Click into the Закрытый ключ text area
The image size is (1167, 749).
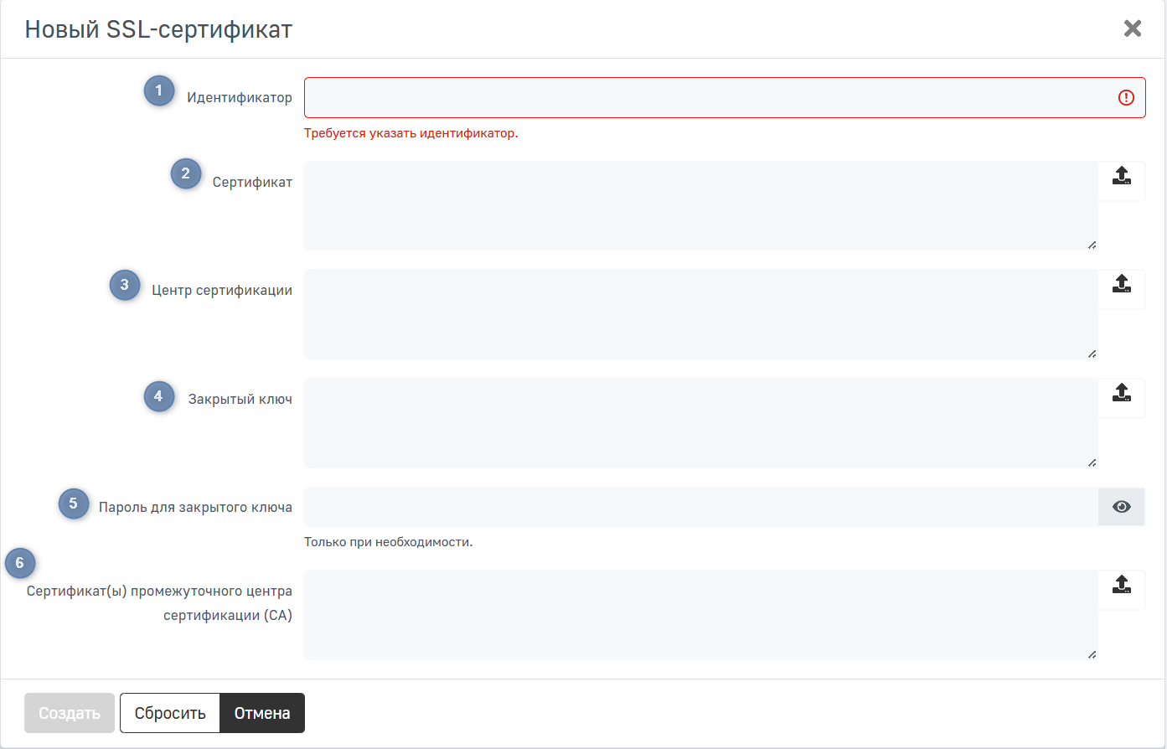point(700,423)
